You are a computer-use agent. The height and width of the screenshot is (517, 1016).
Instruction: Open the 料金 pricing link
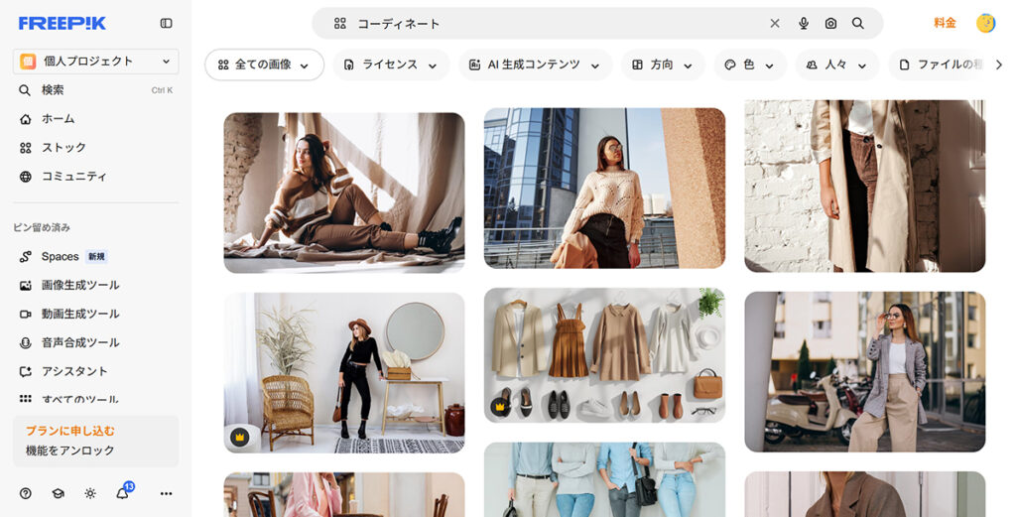click(x=945, y=23)
